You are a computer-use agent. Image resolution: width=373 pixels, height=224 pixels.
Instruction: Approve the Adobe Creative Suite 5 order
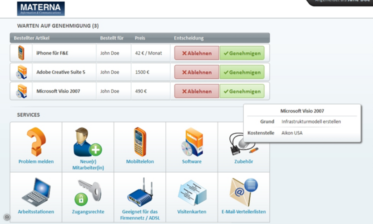(242, 72)
